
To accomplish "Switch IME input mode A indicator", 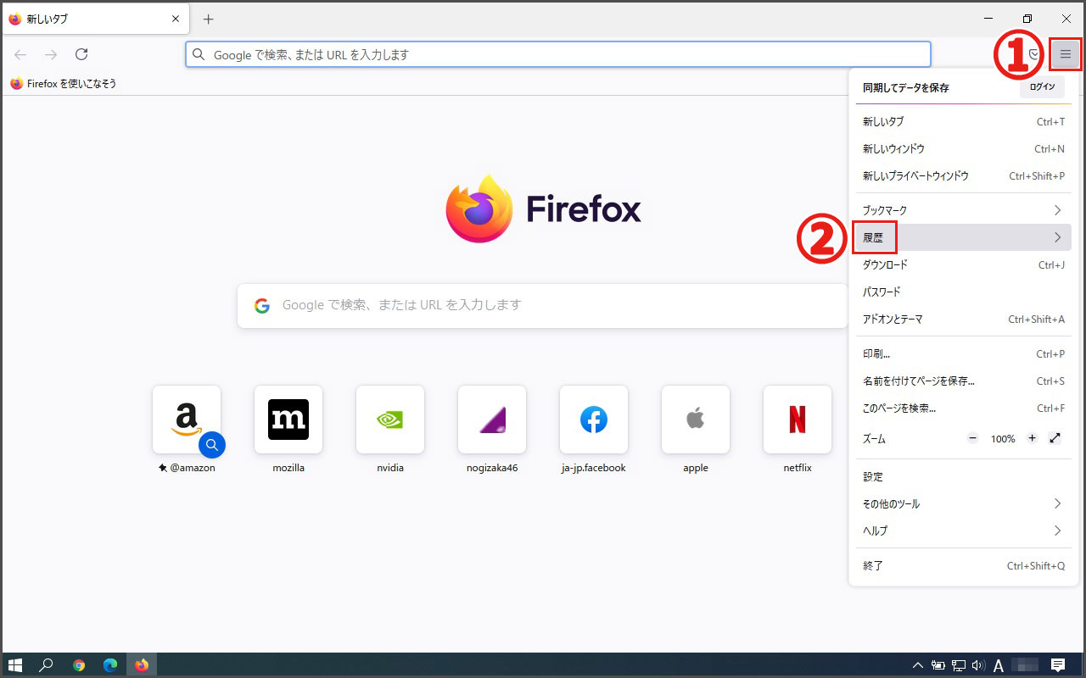I will (999, 665).
